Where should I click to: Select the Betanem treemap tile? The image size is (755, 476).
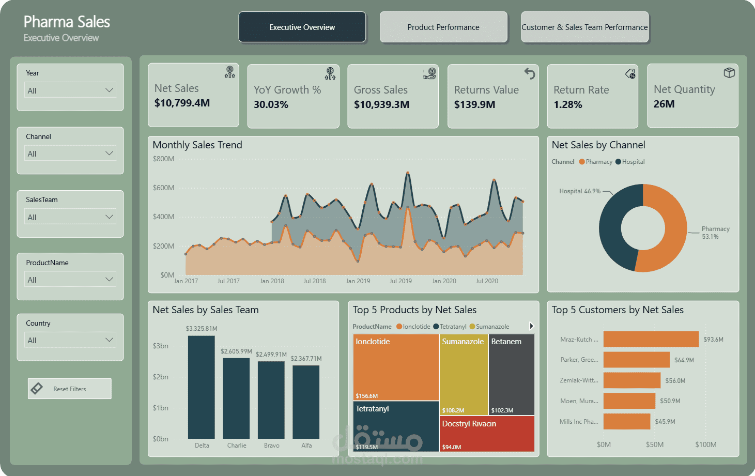pos(512,375)
